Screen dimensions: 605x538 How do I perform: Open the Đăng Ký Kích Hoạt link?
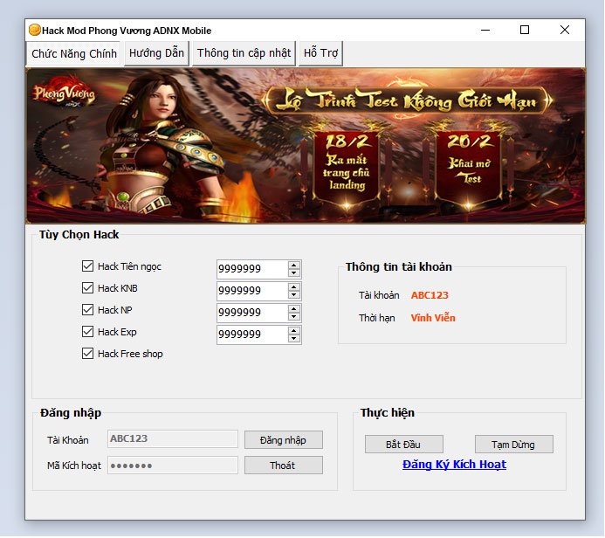click(x=454, y=465)
